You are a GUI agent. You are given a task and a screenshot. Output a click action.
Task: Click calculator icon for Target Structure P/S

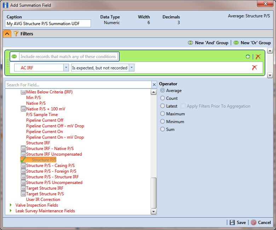pyautogui.click(x=23, y=194)
